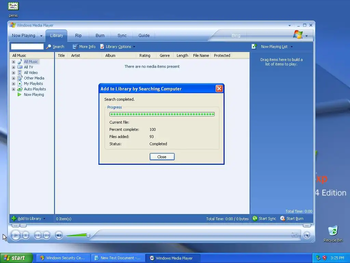Switch to New Text Document taskbar item
350x263 pixels.
pos(118,258)
